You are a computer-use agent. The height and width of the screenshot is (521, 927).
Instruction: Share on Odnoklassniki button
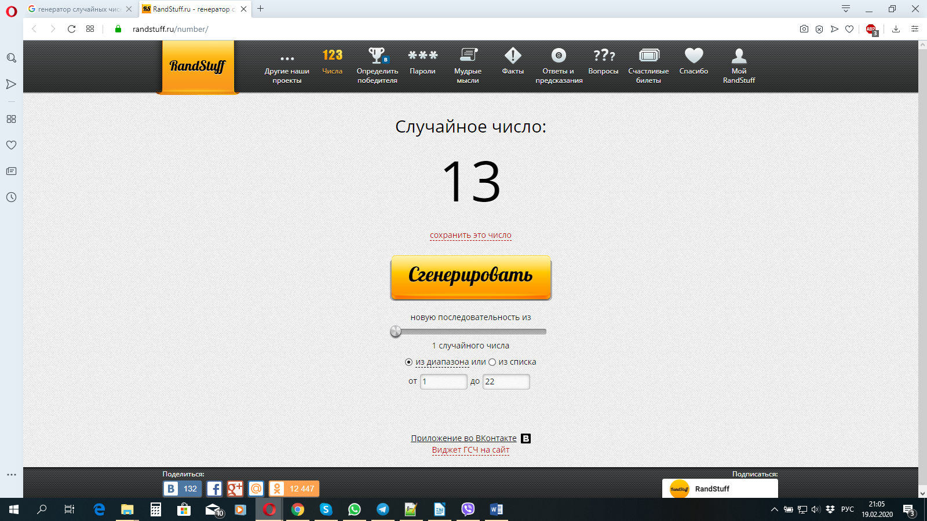[294, 489]
